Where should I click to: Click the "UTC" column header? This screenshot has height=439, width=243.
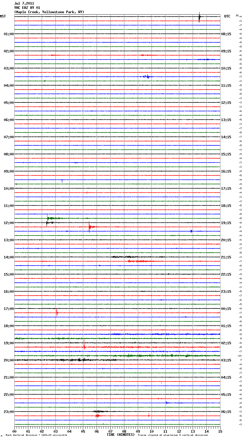point(227,16)
